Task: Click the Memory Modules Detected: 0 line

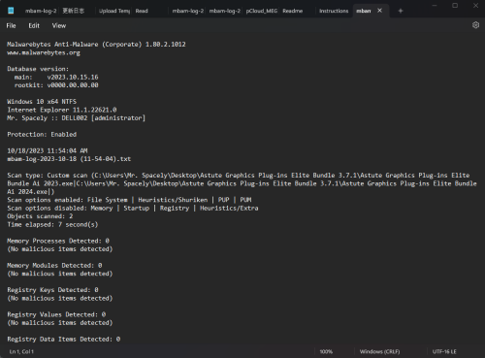Action: [54, 266]
